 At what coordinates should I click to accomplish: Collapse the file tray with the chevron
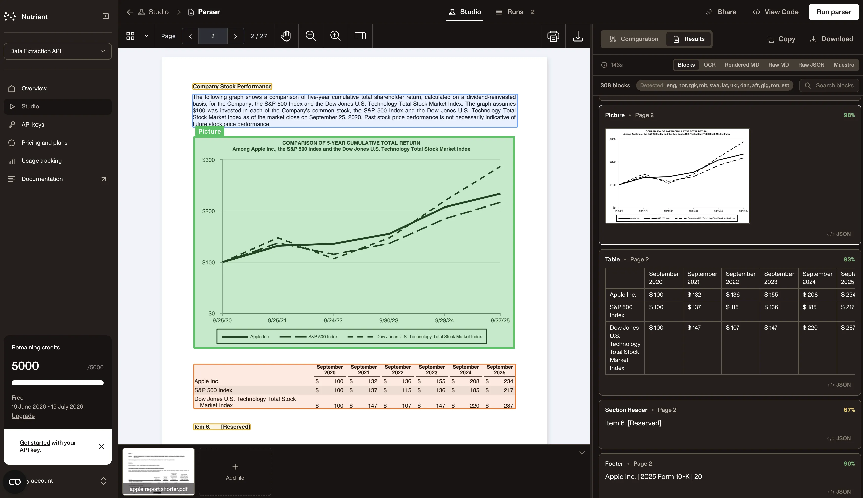click(x=582, y=453)
